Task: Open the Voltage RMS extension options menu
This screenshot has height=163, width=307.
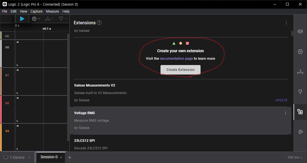Action: pos(285,113)
